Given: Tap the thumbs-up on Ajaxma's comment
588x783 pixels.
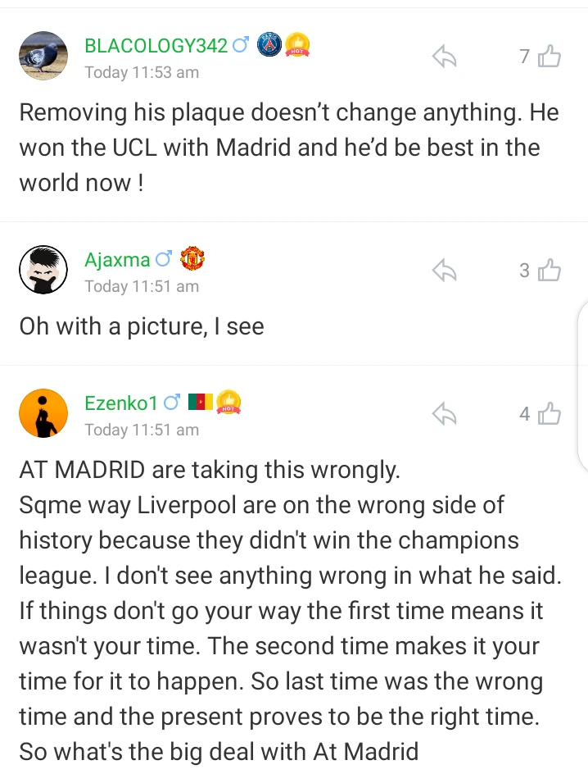Looking at the screenshot, I should (x=550, y=271).
